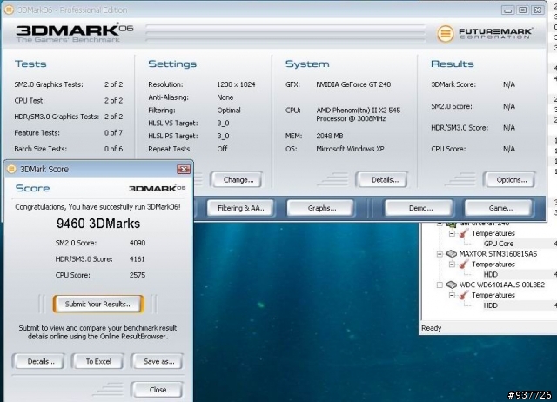This screenshot has height=402, width=557.
Task: Collapse Temperatures node under WDC drive
Action: pyautogui.click(x=452, y=296)
